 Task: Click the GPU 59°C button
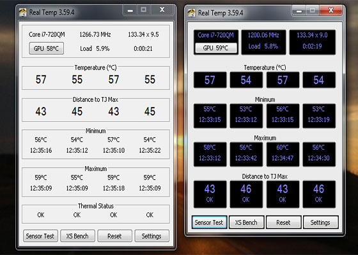click(216, 48)
